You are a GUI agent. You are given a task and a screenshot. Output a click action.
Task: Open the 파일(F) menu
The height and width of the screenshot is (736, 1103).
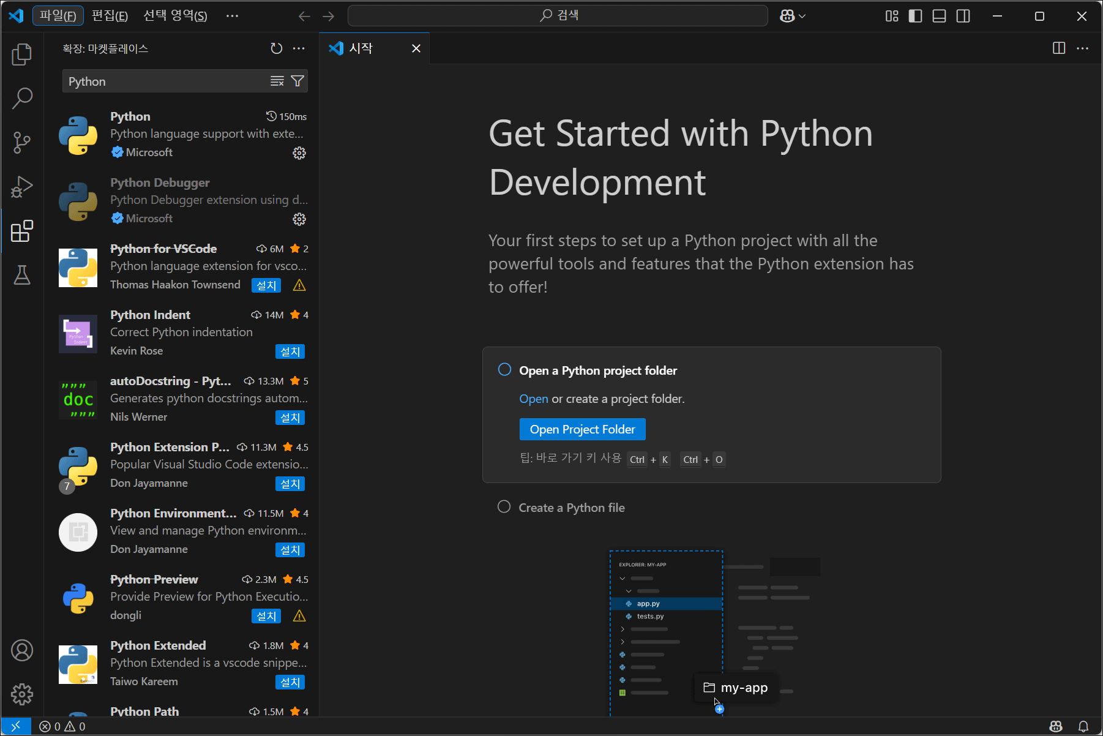coord(58,16)
